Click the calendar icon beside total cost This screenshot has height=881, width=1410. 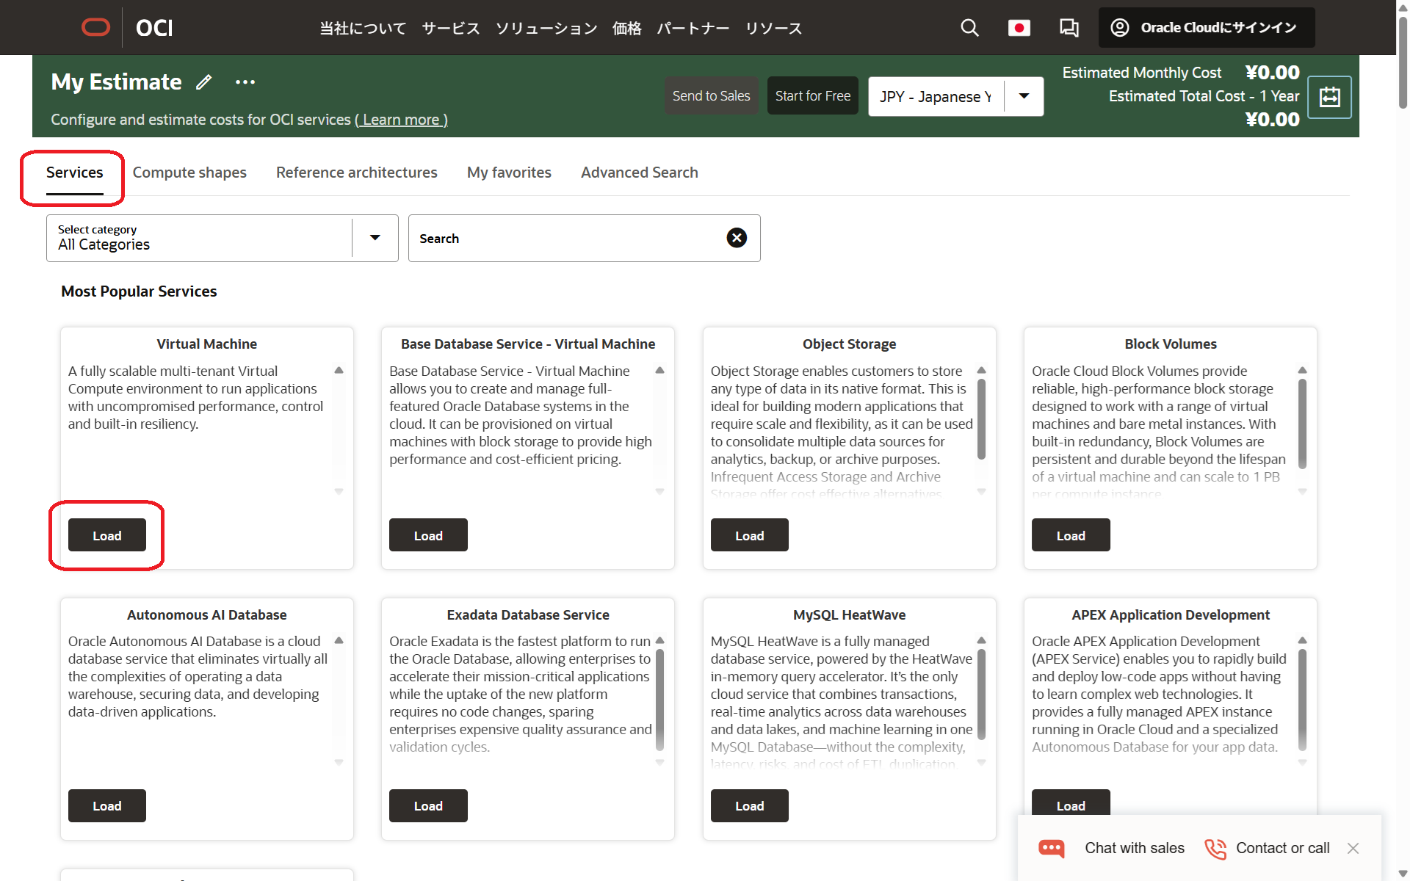coord(1329,97)
